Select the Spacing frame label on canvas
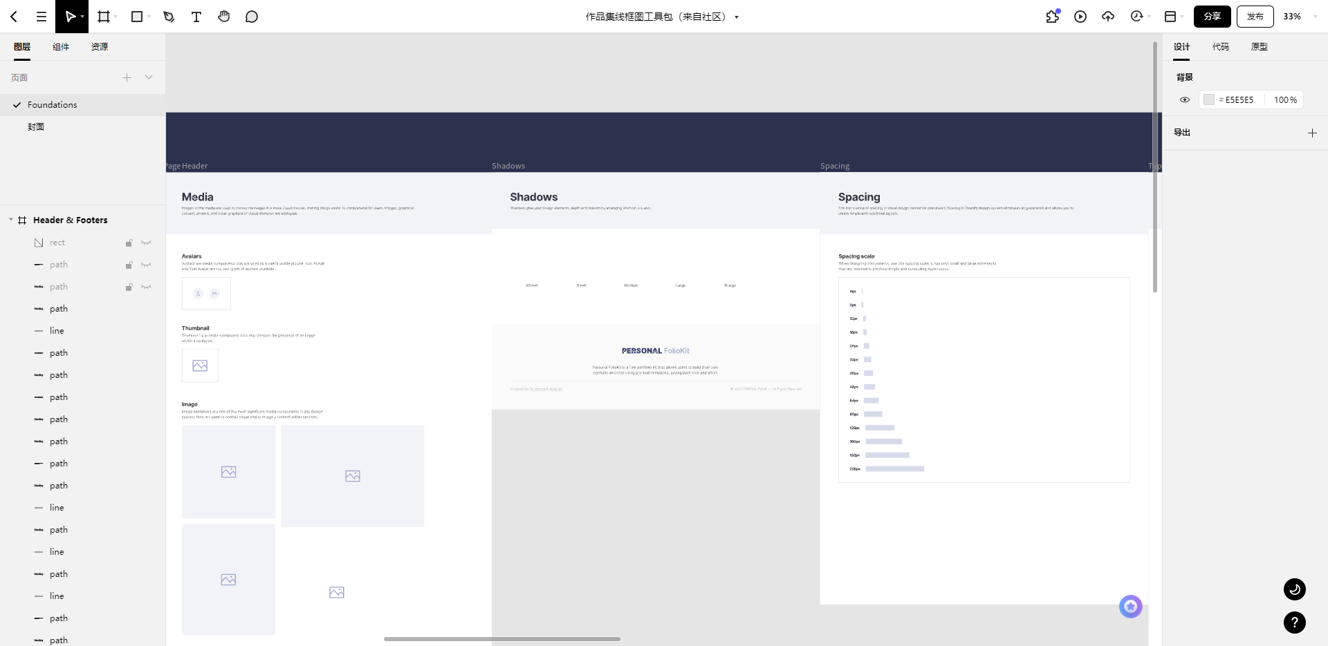Image resolution: width=1328 pixels, height=646 pixels. (x=835, y=166)
